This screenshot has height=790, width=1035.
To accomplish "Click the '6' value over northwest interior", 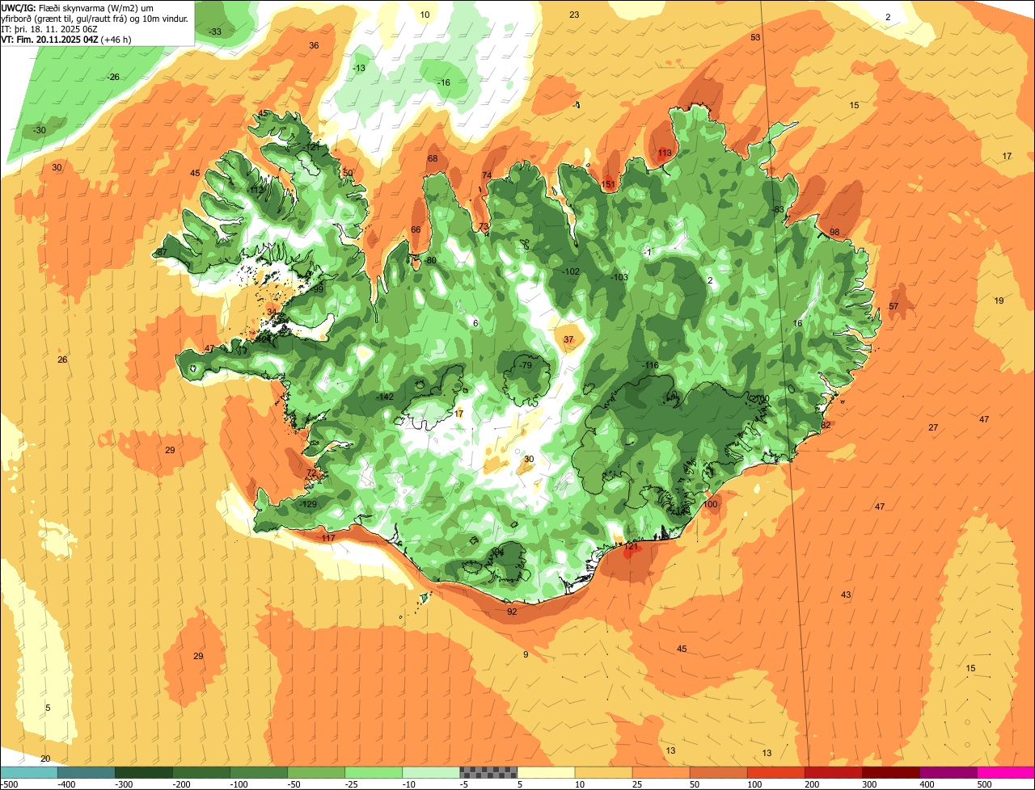I will tap(475, 323).
